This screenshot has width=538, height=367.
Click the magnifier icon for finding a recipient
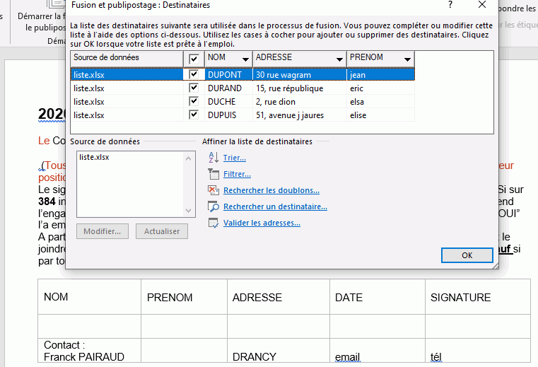point(214,206)
